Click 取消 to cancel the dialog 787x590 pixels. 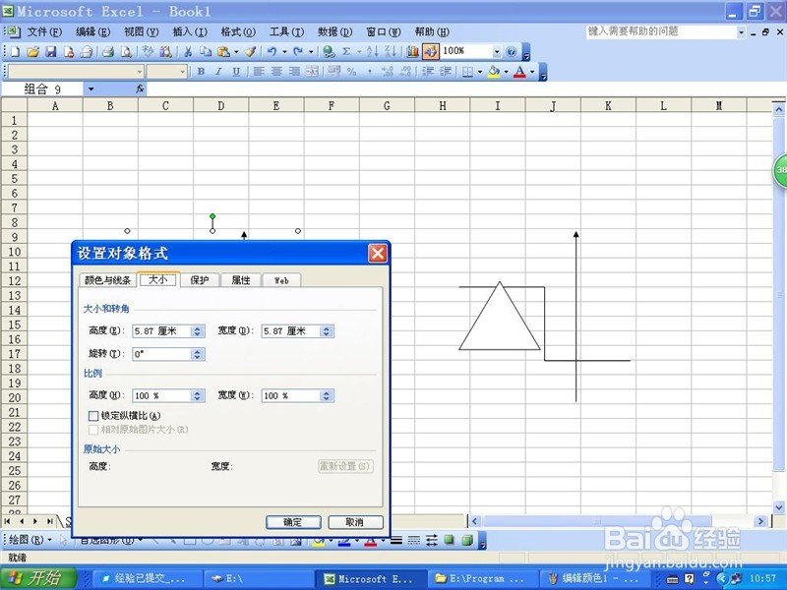[x=355, y=522]
